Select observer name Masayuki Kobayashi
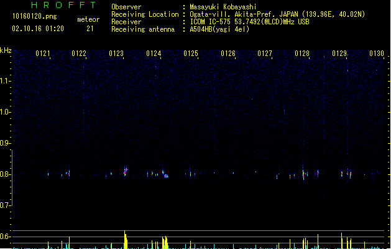The width and height of the screenshot is (391, 249). tap(223, 7)
